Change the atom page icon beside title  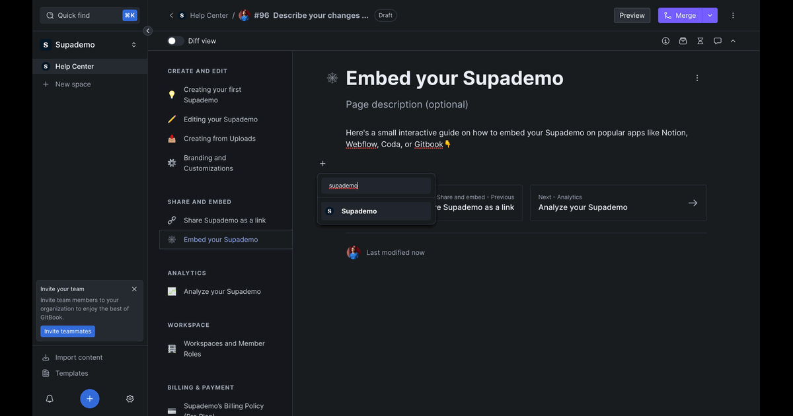[332, 78]
